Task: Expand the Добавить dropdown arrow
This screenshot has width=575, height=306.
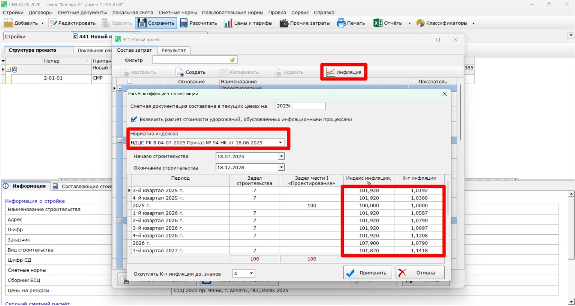Action: point(42,23)
